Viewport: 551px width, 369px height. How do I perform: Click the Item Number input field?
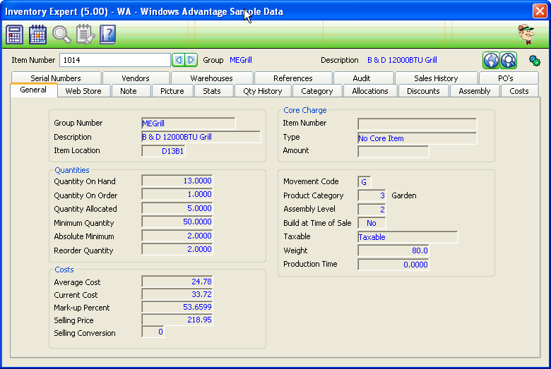click(x=114, y=61)
